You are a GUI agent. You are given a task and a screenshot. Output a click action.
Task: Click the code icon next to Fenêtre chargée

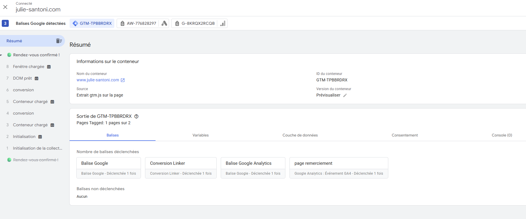[x=49, y=67]
